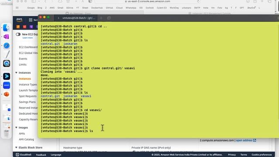Open the DockerHub bookmark

[x=97, y=8]
